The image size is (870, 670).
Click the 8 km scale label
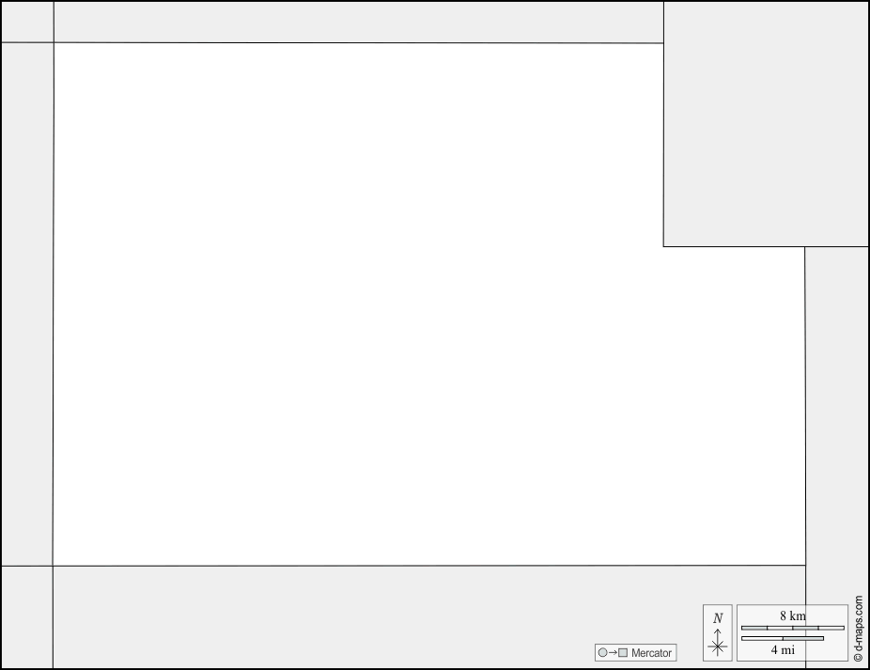(792, 615)
